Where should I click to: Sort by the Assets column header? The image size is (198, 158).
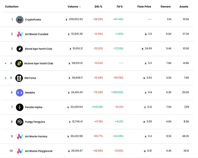pos(184,7)
